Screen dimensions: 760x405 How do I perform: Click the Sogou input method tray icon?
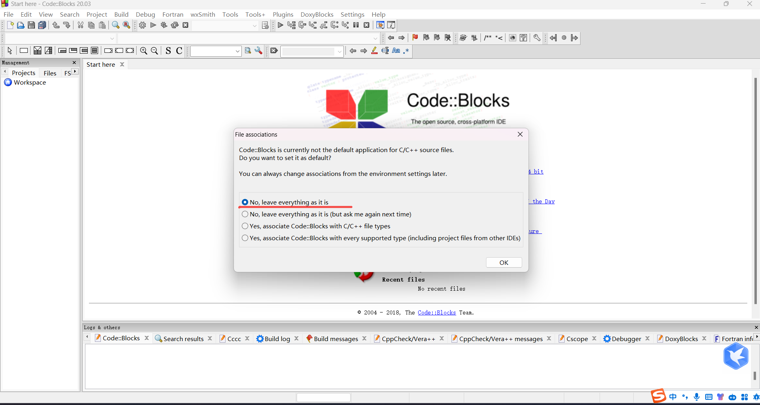tap(658, 396)
